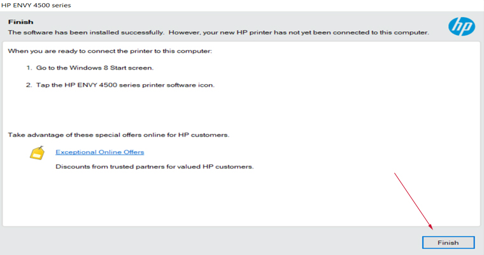Click the red arrowhead near the Finish button
This screenshot has height=255, width=484.
[432, 227]
